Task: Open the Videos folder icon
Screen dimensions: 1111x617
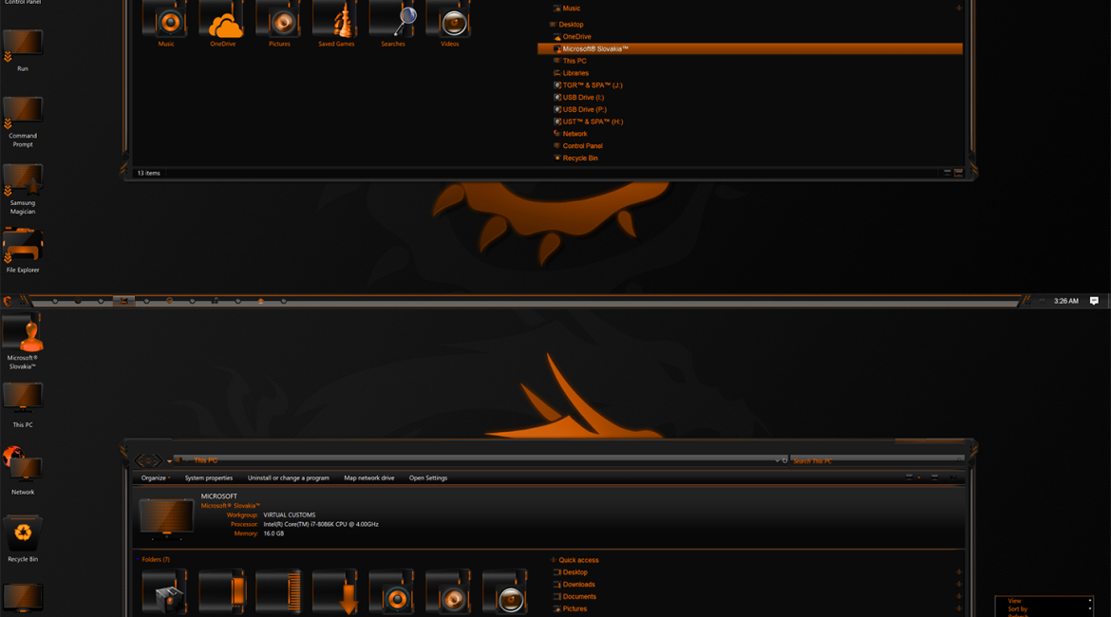Action: (x=450, y=21)
